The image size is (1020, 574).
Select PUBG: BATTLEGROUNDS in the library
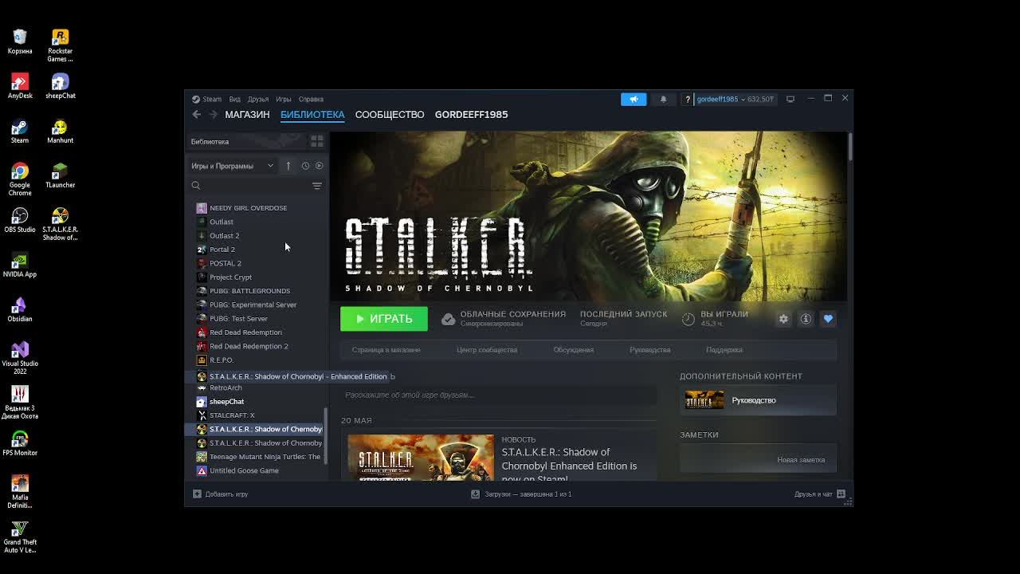[258, 291]
